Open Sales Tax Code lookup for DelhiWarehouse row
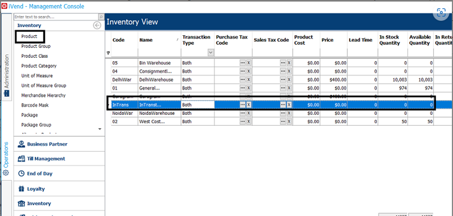Image resolution: width=453 pixels, height=216 pixels. pyautogui.click(x=283, y=80)
